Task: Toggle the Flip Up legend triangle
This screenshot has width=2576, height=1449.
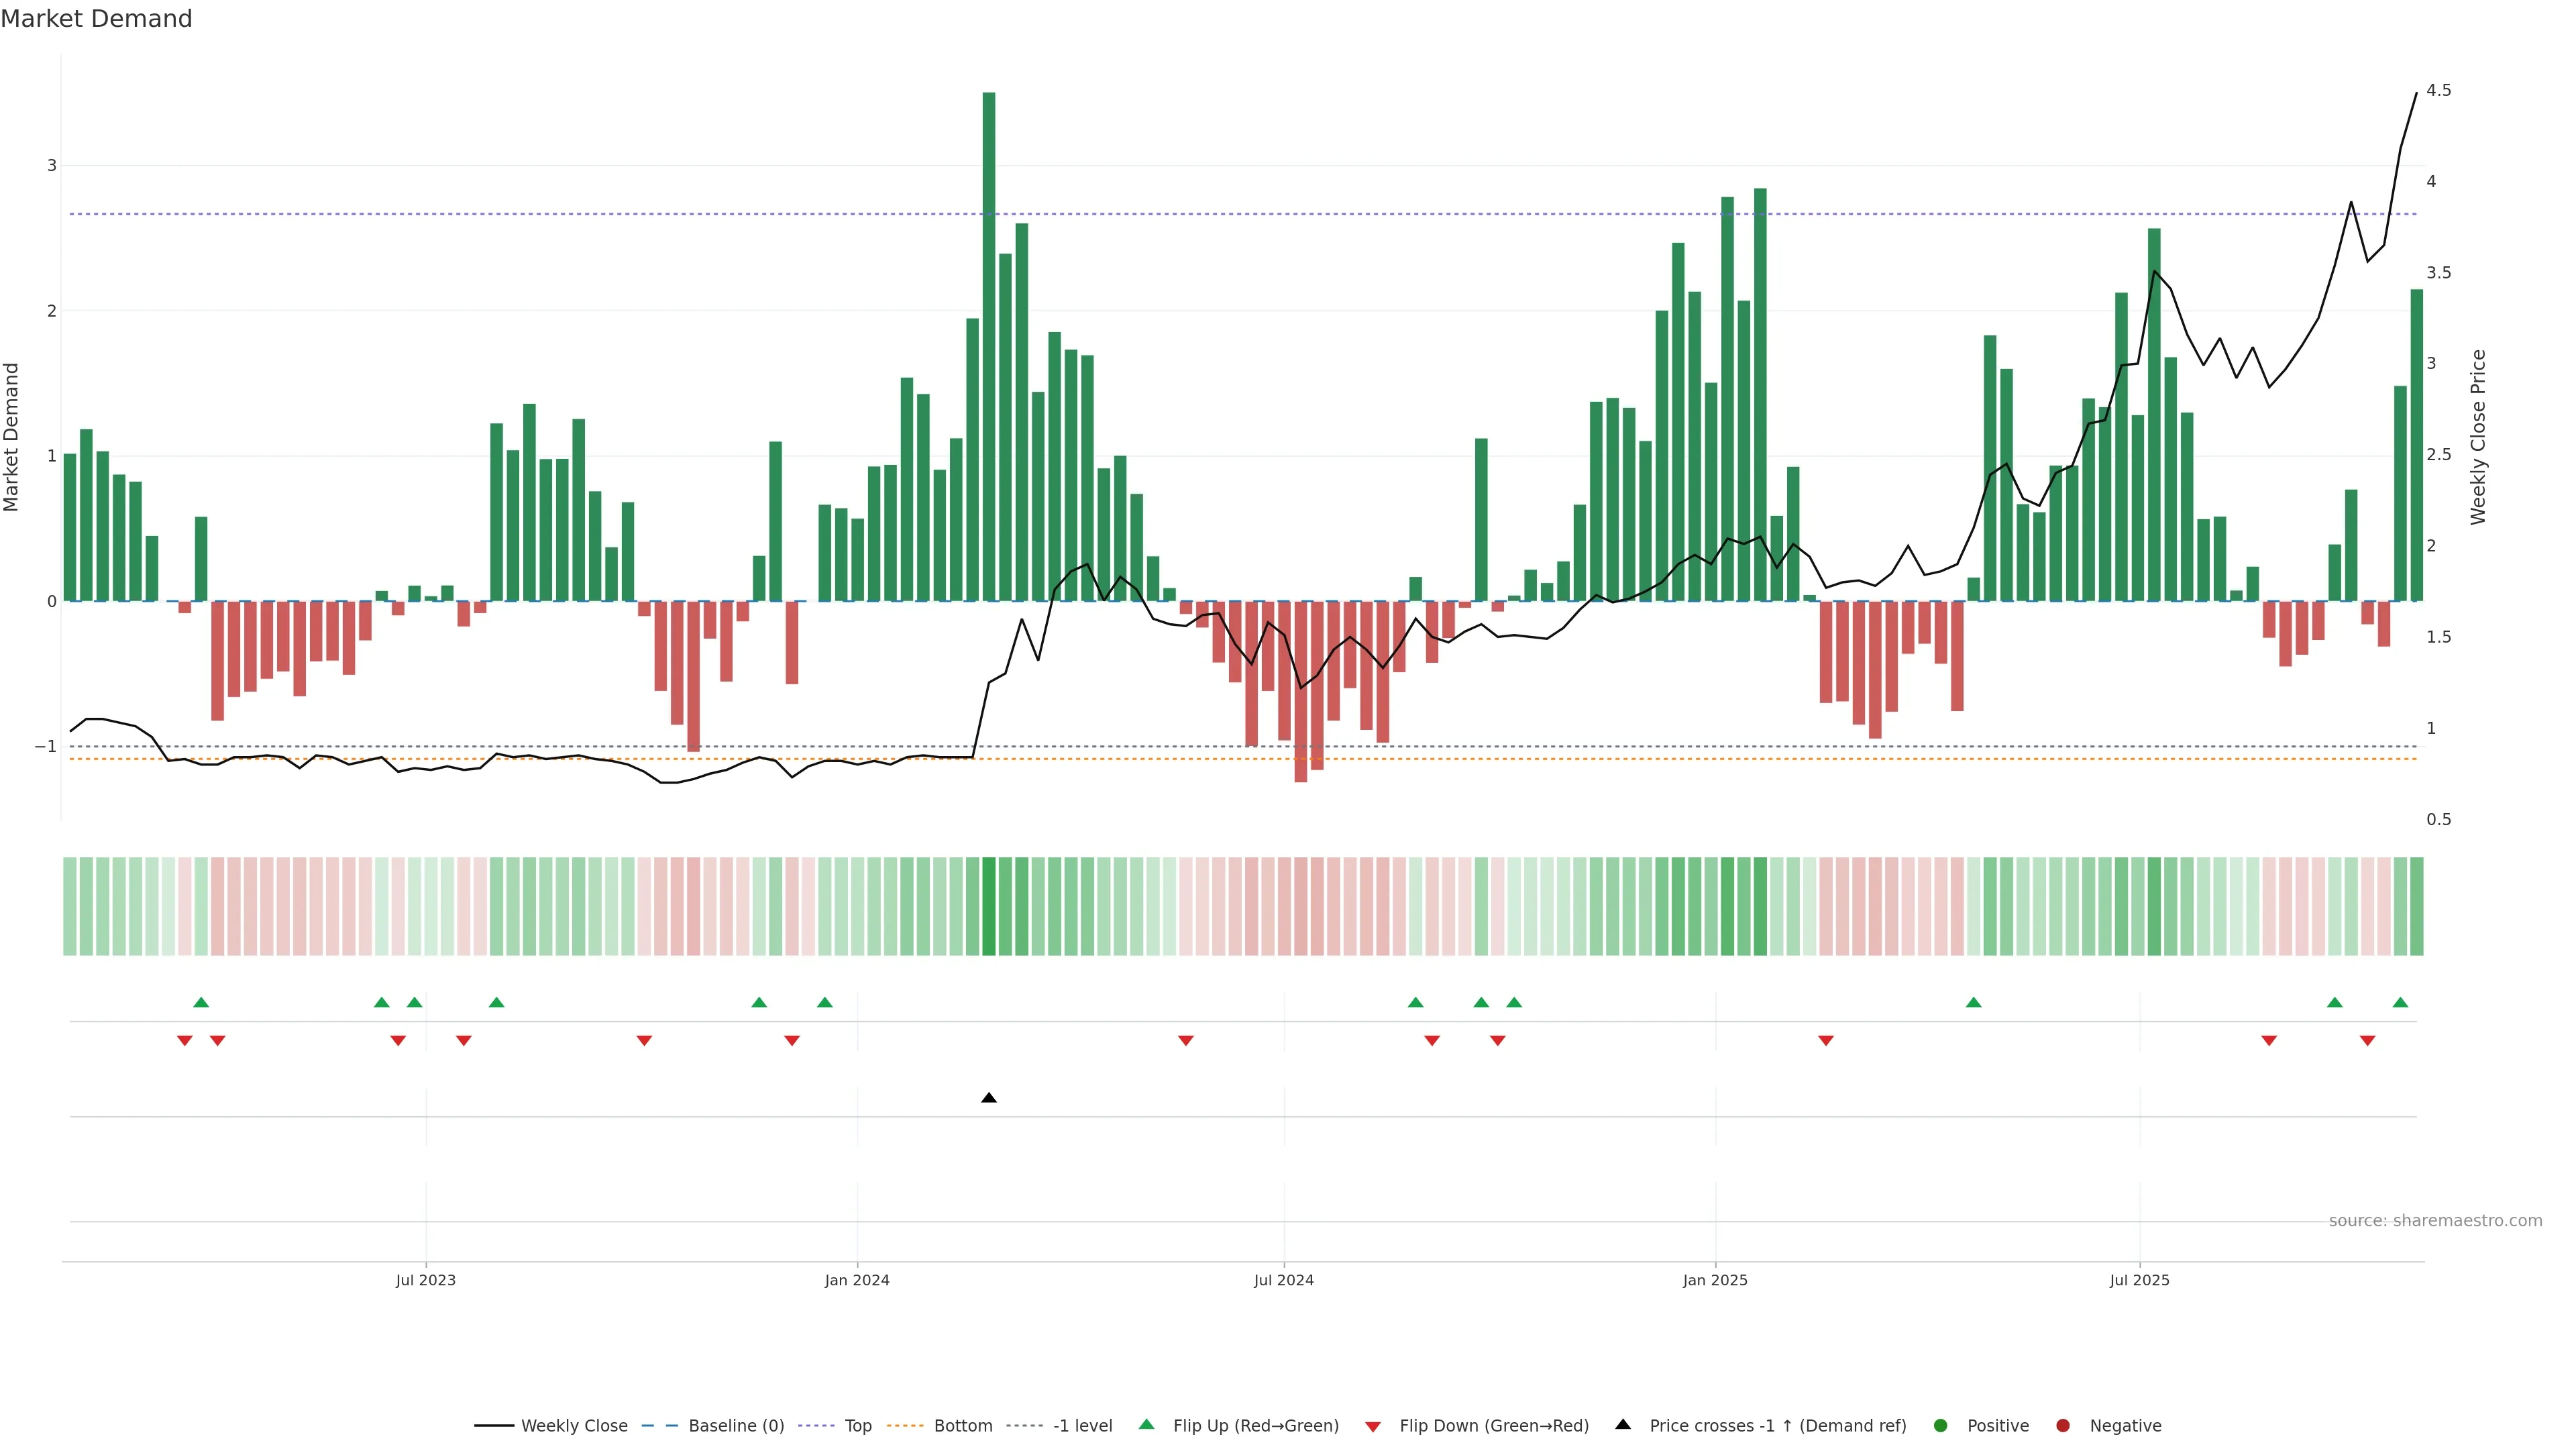Action: [1146, 1425]
